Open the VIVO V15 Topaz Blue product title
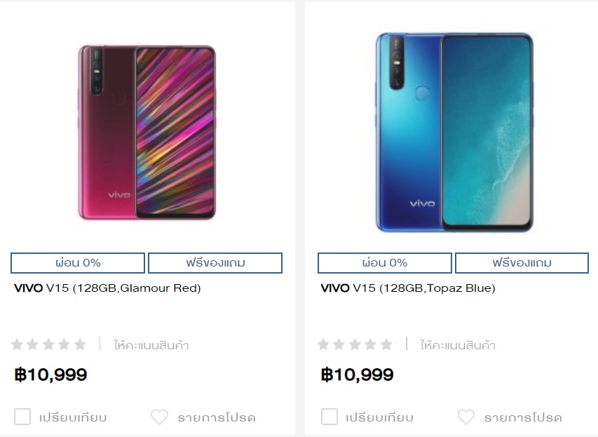598x437 pixels. point(408,288)
